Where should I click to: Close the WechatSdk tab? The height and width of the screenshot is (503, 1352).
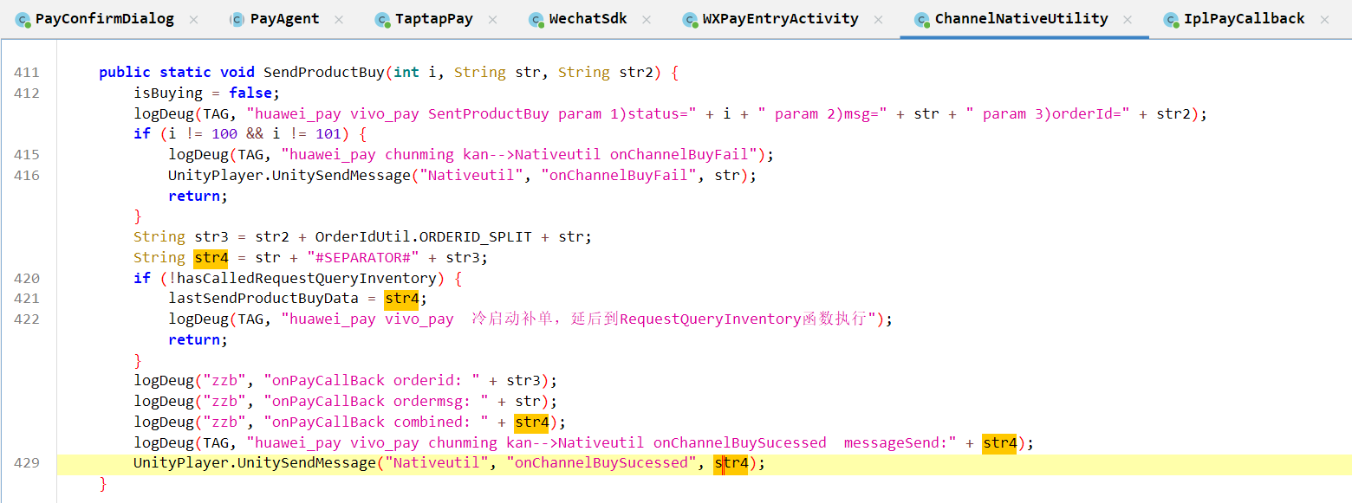(646, 19)
